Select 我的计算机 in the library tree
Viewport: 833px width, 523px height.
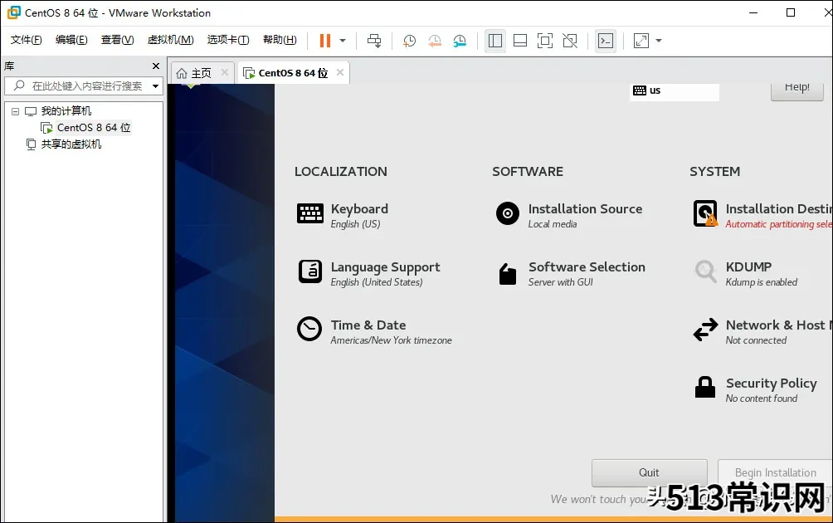pyautogui.click(x=66, y=111)
